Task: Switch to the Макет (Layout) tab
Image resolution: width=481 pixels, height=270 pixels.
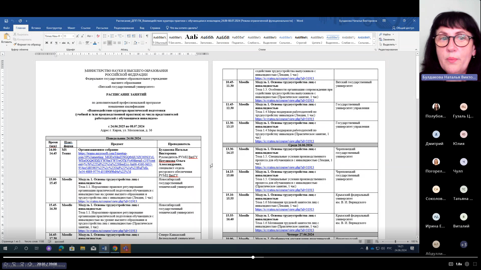Action: pos(71,28)
